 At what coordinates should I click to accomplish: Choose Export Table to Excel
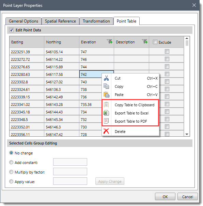pyautogui.click(x=130, y=113)
